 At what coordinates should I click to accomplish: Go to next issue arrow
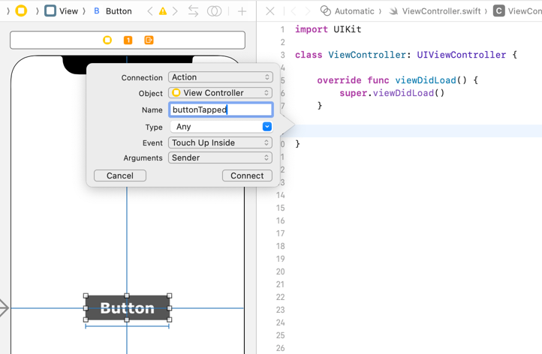(x=175, y=11)
